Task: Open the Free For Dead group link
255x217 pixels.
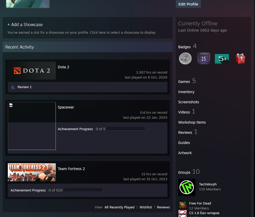Action: tap(200, 203)
